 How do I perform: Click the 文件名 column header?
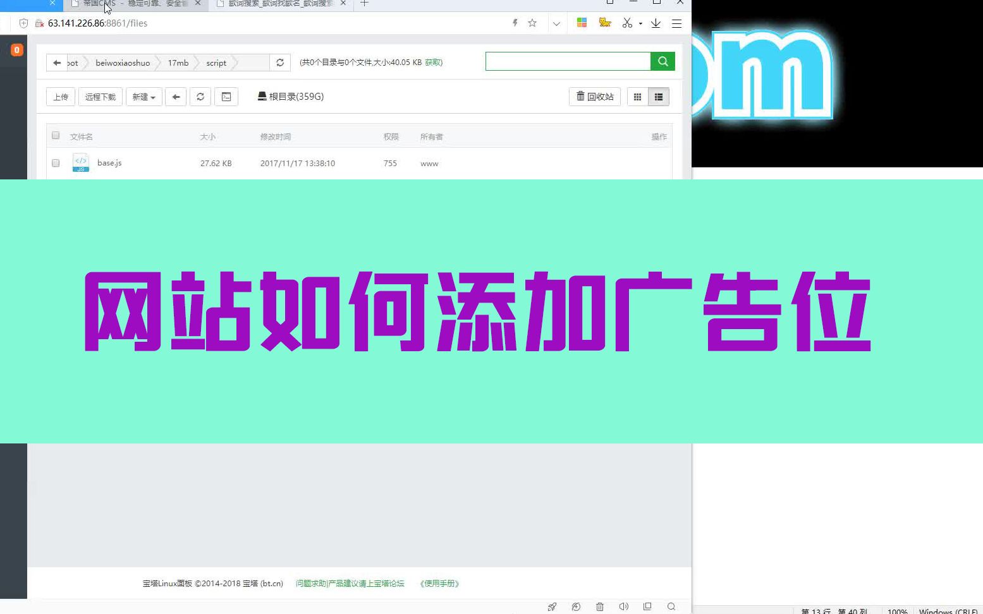[81, 136]
